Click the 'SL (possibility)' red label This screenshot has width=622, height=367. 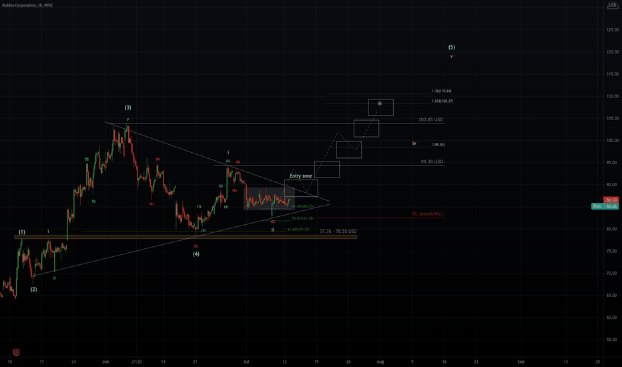[x=427, y=214]
